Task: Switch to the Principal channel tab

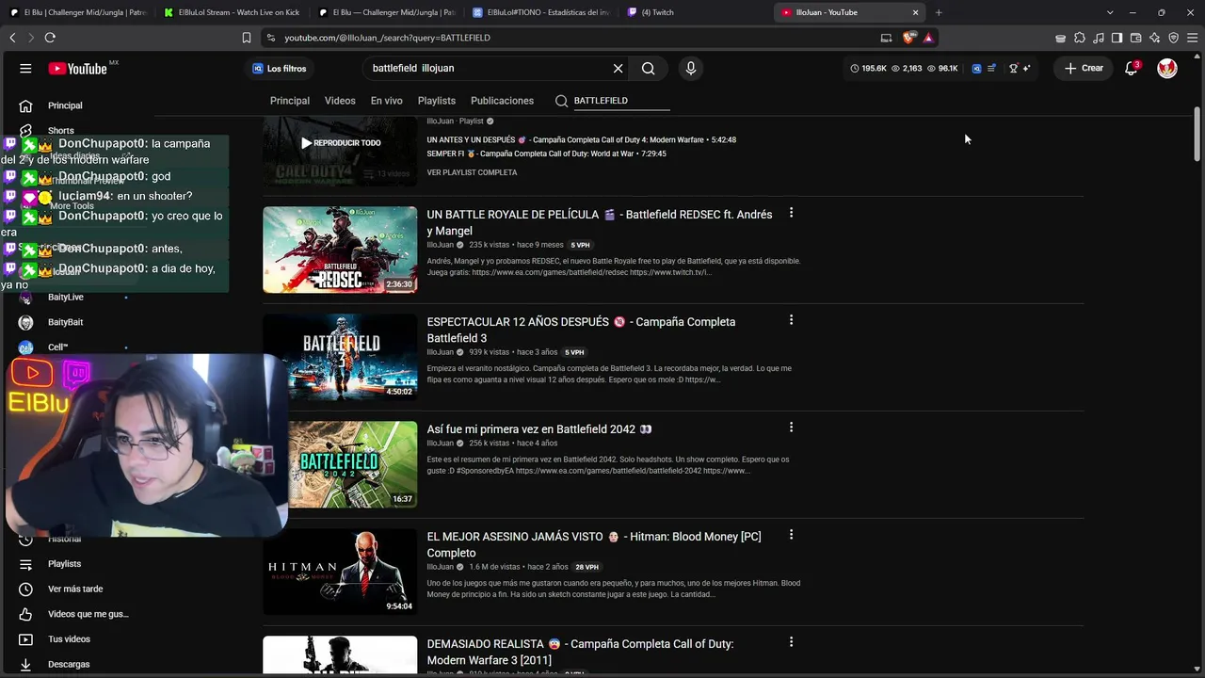Action: (x=290, y=101)
